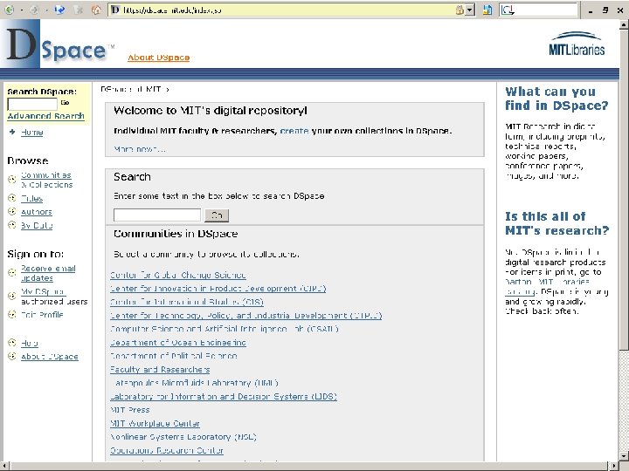Click the search engine icon in browser search box
629x471 pixels.
(508, 10)
